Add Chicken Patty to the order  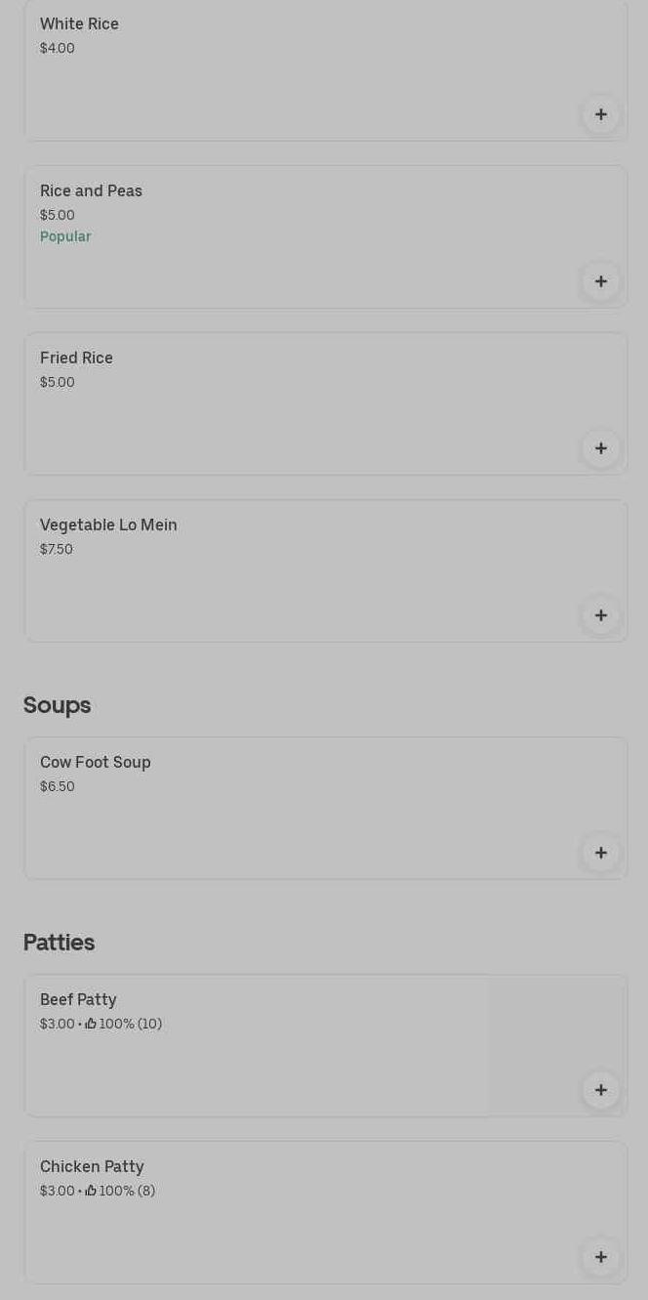tap(600, 1257)
